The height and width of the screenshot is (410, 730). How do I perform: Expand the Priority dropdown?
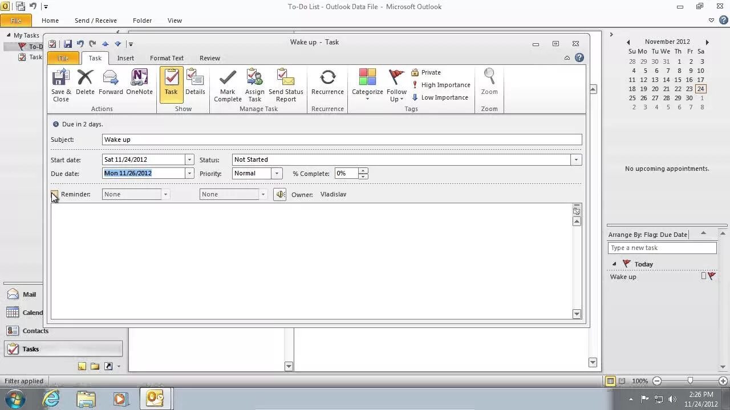click(x=277, y=173)
